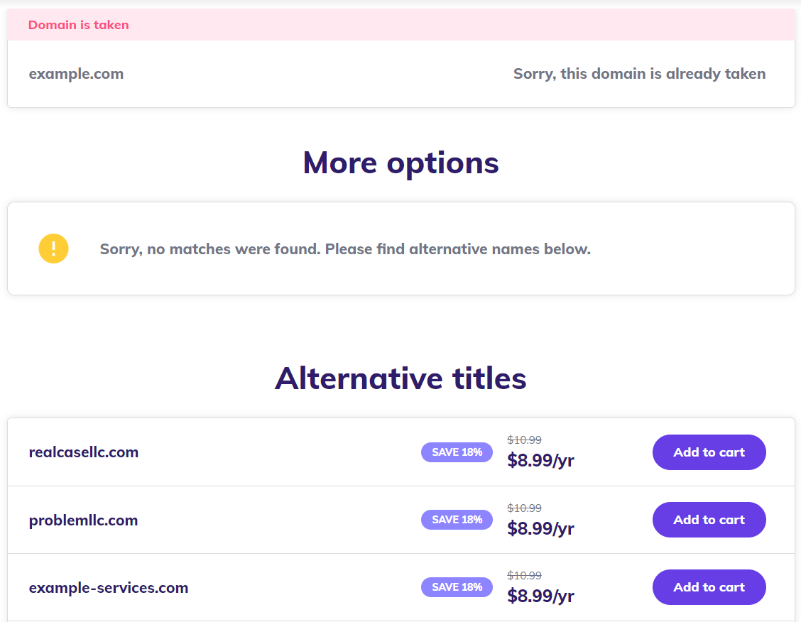Click the SAVE 18% badge for problemllc.com

tap(457, 520)
